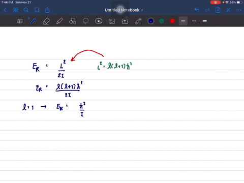
Task: Tap the handwritten l = 1 text
Action: (28, 107)
